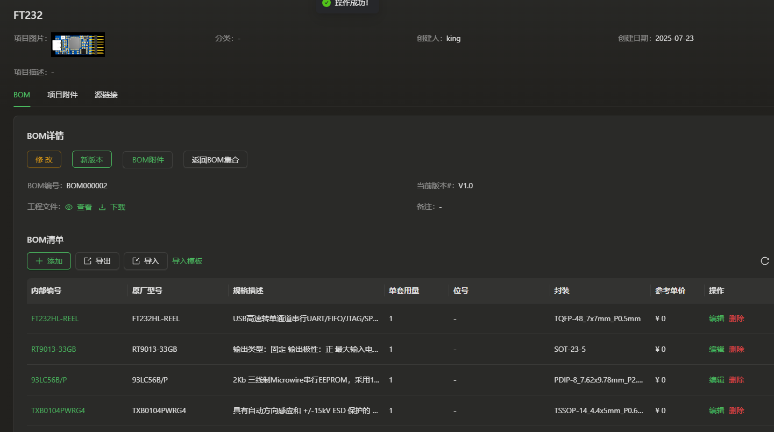Download the engineering file via 下载
Screen dimensions: 774x432
[x=118, y=207]
